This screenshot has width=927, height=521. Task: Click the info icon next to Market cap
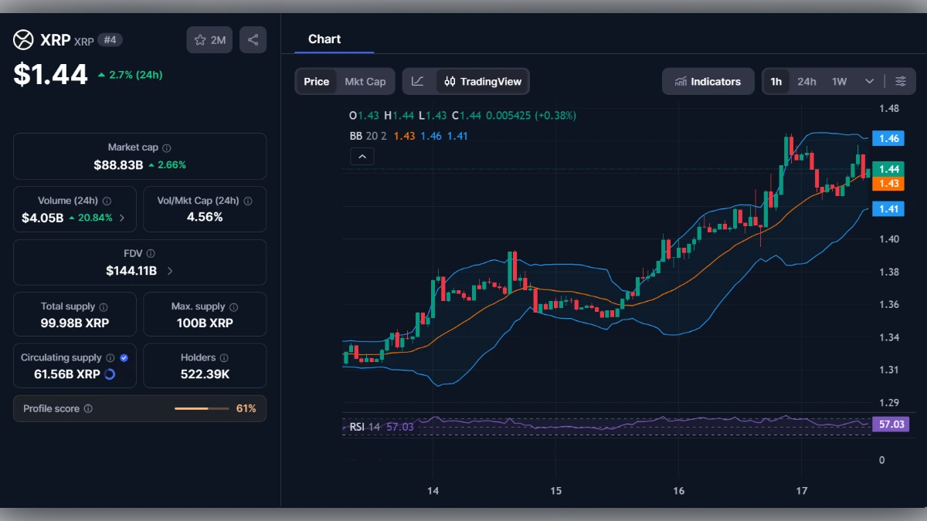tap(167, 147)
